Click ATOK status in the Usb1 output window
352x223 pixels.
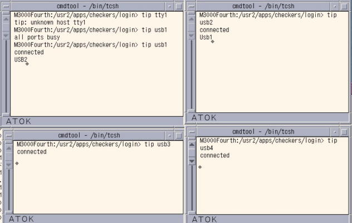pos(204,118)
